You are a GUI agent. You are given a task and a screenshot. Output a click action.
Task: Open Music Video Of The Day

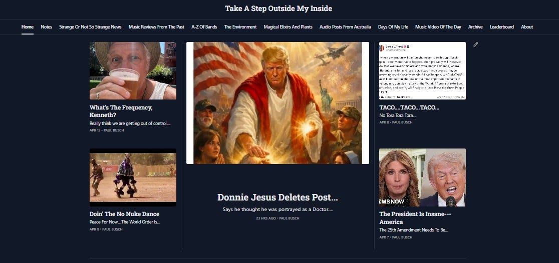438,26
